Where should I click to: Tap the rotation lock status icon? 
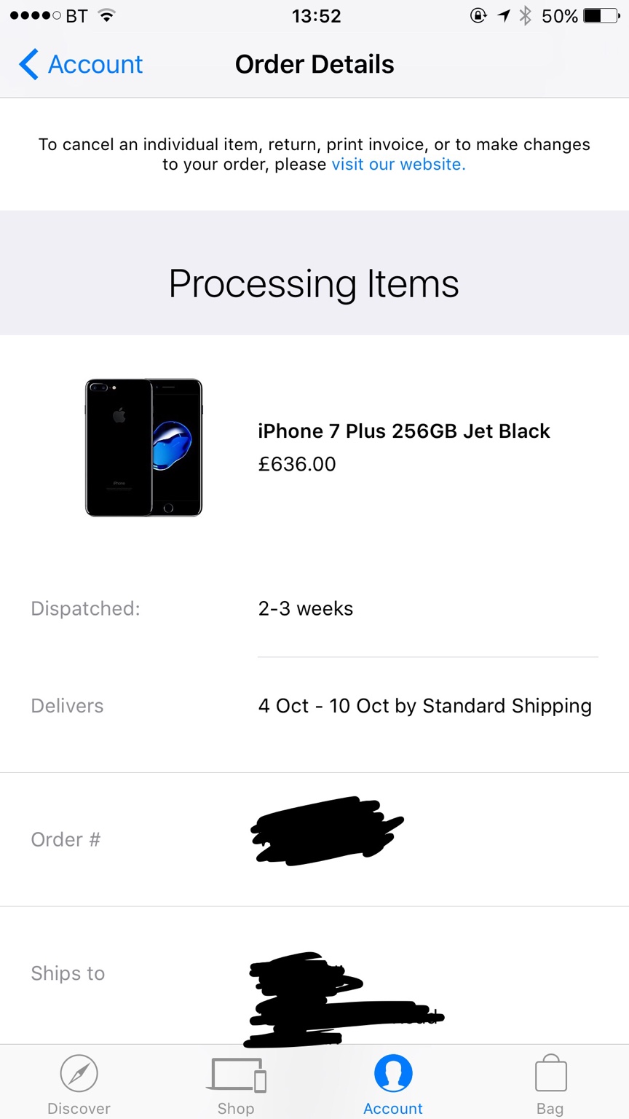click(x=478, y=16)
